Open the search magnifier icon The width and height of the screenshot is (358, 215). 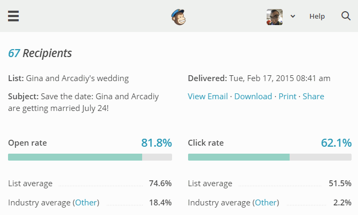tap(346, 16)
